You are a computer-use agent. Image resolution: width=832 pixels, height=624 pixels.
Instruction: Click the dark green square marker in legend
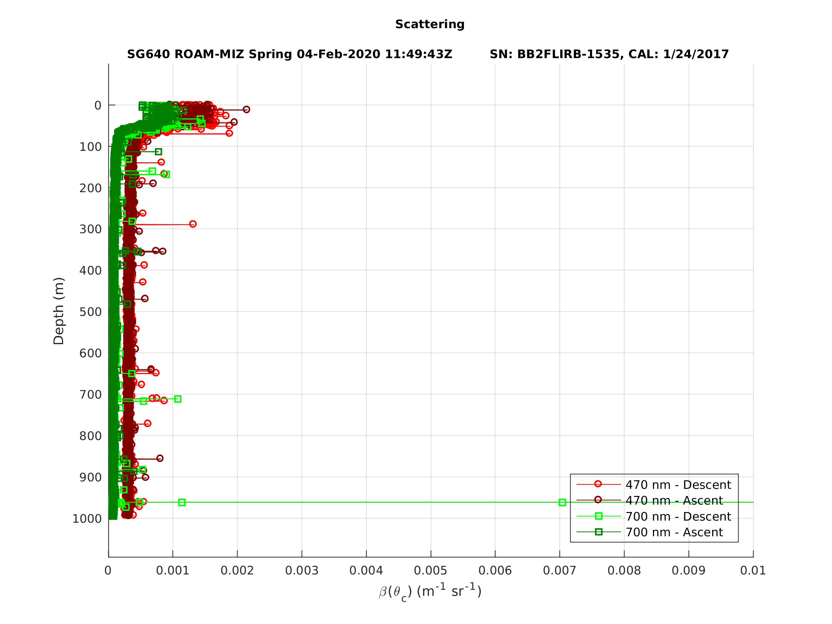(x=599, y=532)
